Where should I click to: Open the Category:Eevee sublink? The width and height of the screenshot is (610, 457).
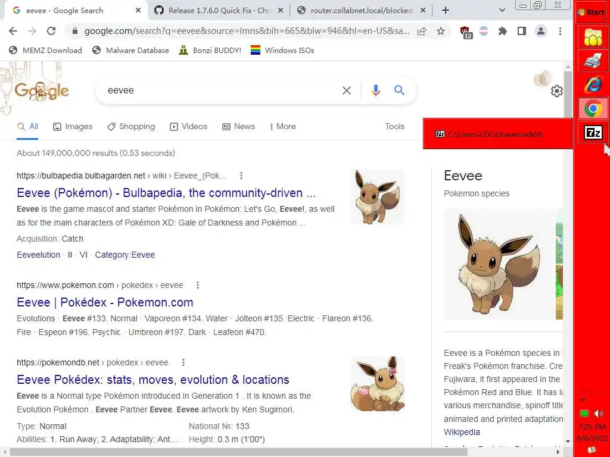pos(125,255)
